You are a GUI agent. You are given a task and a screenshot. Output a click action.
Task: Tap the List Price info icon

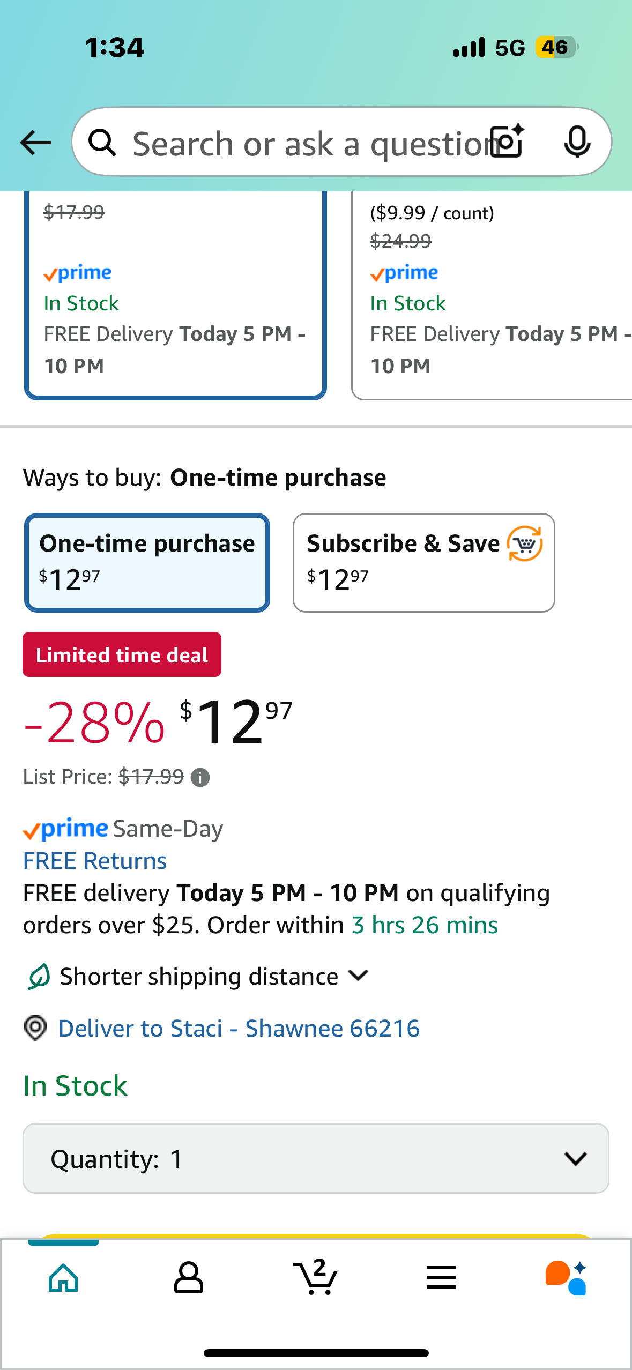(200, 777)
